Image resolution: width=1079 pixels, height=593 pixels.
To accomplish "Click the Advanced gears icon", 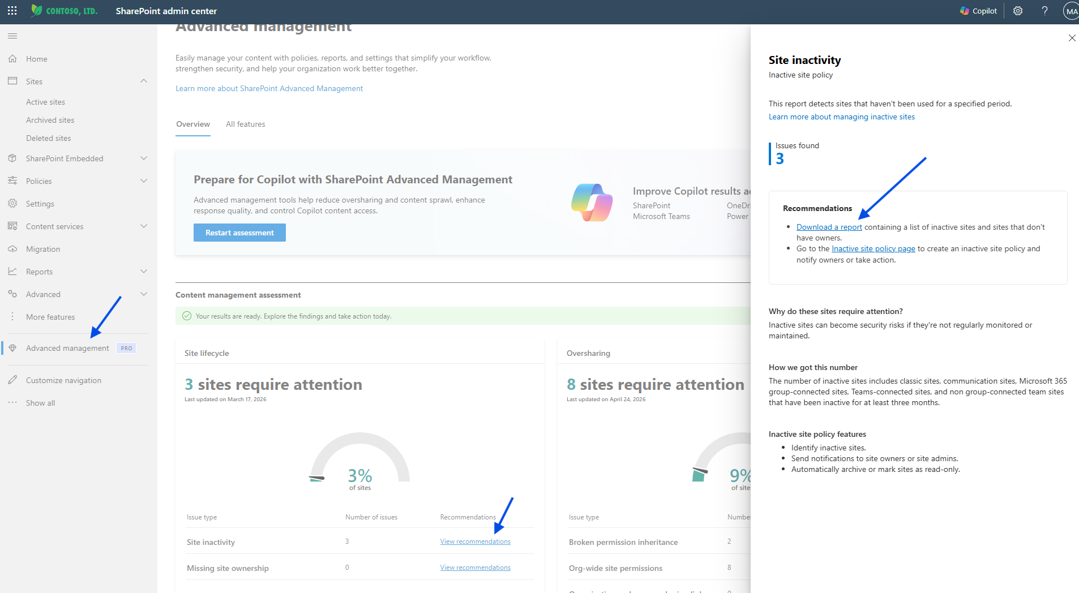I will click(x=12, y=294).
